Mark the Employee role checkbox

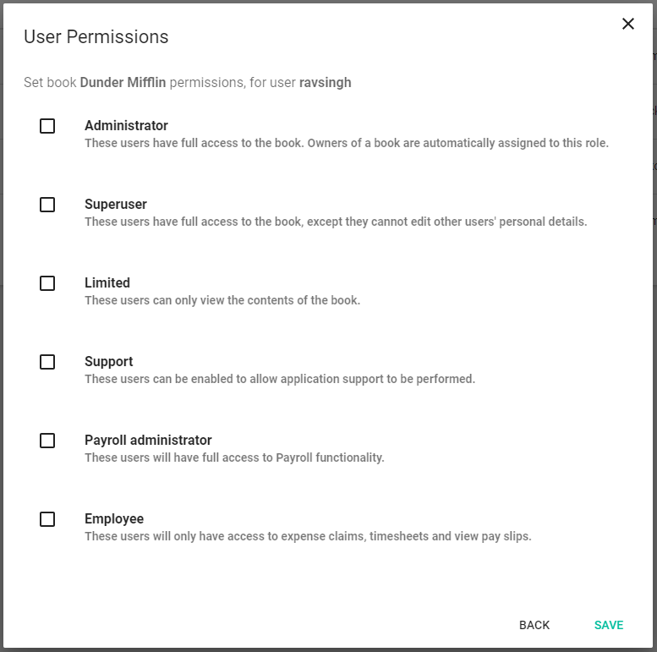click(47, 519)
